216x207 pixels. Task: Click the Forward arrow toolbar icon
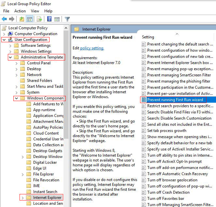(12, 19)
